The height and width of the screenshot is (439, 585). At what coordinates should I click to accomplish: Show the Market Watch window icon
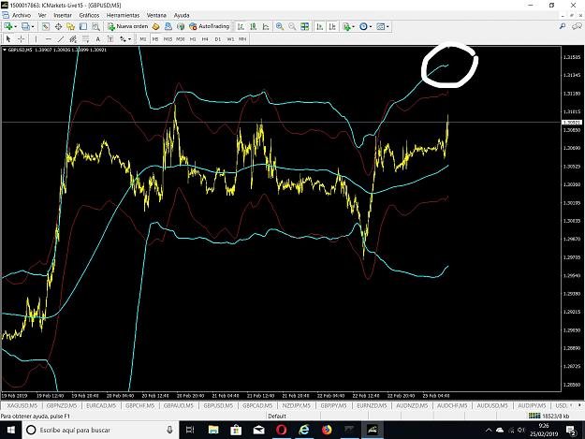click(46, 26)
